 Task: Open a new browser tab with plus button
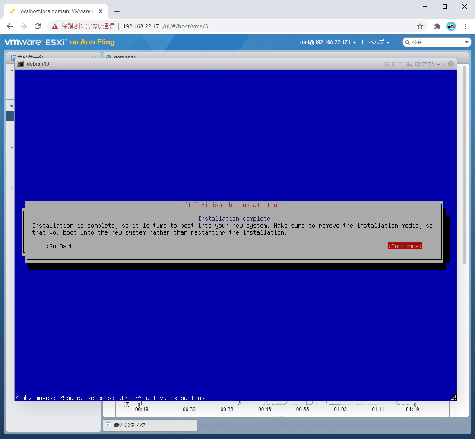click(x=117, y=11)
